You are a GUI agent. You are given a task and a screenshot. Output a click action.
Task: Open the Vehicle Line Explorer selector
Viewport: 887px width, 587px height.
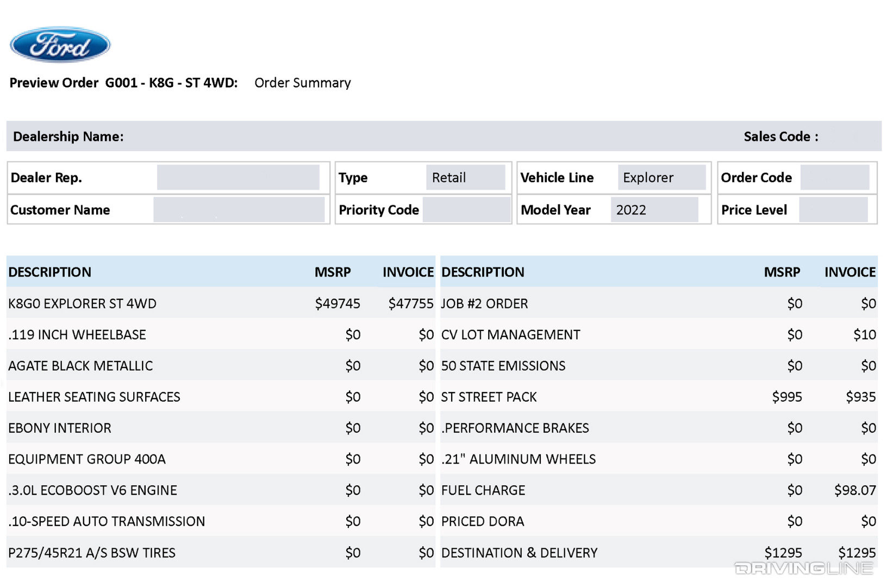[661, 177]
